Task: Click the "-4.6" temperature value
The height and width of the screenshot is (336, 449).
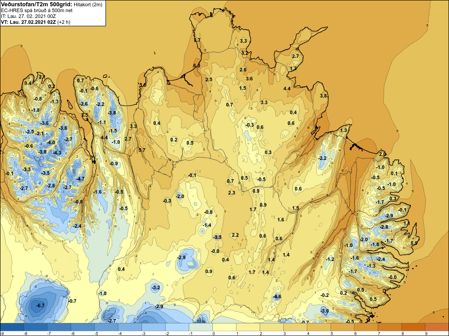Action: click(277, 297)
